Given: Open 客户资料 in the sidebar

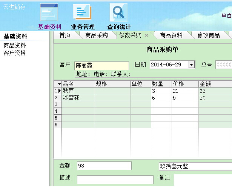Looking at the screenshot, I should 15,53.
